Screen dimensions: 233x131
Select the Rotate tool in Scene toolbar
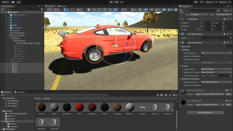pyautogui.click(x=99, y=10)
